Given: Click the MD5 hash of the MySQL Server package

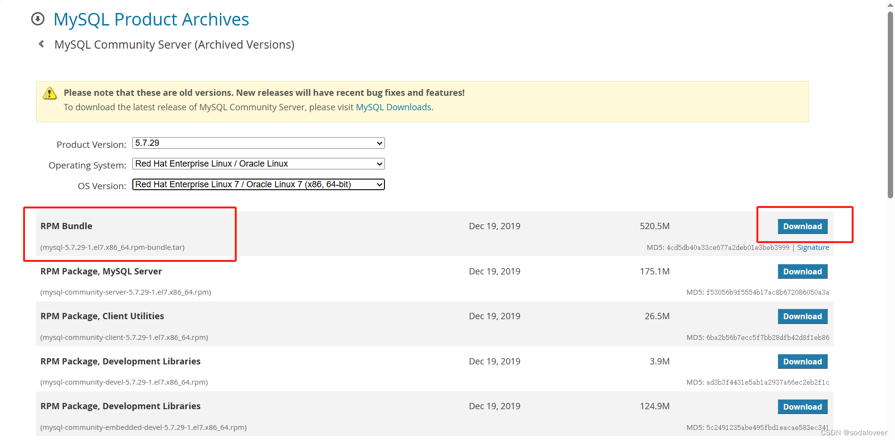Looking at the screenshot, I should point(767,292).
